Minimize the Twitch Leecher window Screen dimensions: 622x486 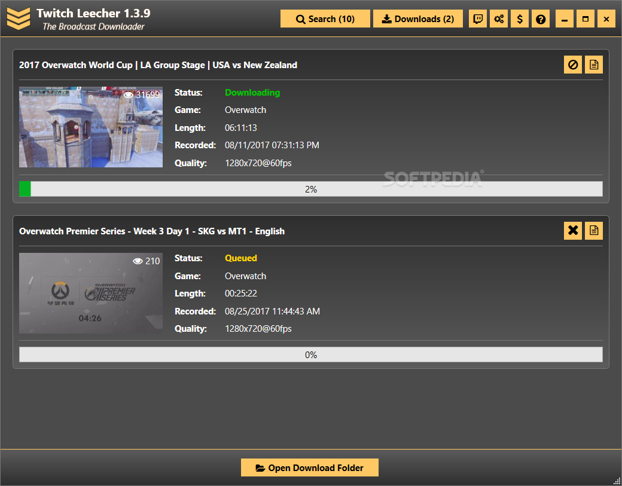coord(565,19)
